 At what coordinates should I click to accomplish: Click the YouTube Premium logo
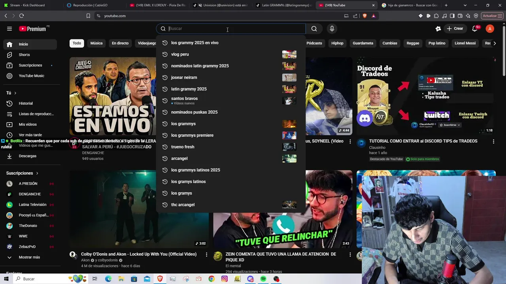coord(33,28)
